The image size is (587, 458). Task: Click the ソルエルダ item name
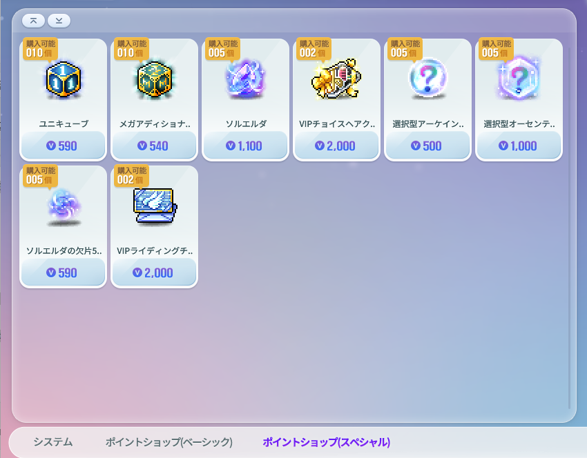(x=246, y=123)
